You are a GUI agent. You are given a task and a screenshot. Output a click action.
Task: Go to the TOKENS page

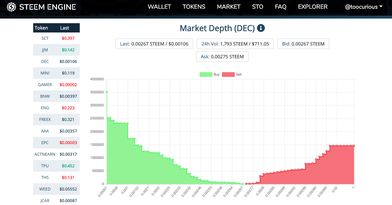(194, 7)
